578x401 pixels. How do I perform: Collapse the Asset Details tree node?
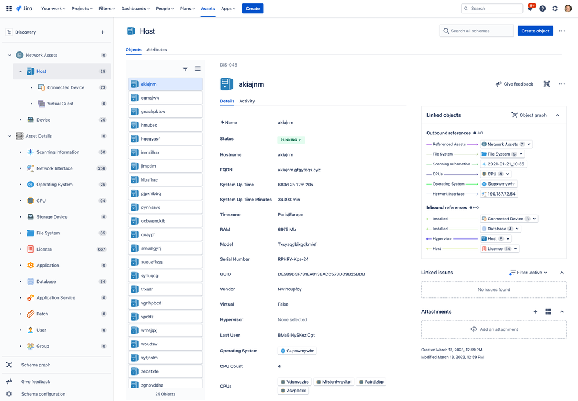10,136
